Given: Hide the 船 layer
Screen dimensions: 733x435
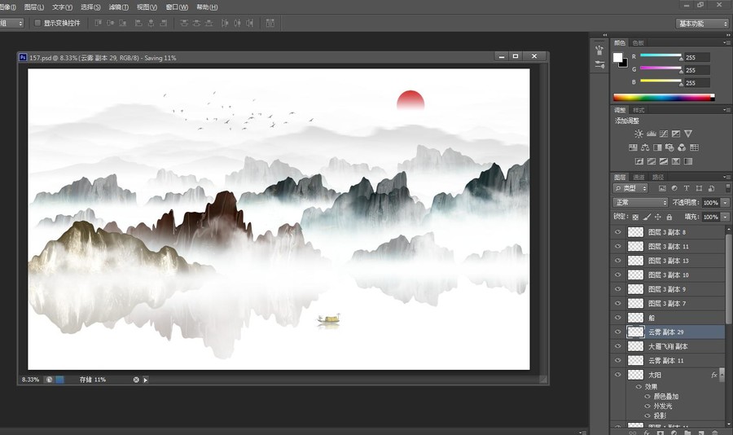Looking at the screenshot, I should tap(618, 318).
